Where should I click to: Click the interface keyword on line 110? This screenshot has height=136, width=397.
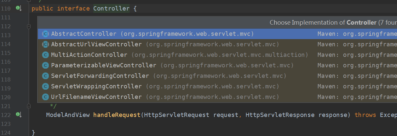(x=74, y=9)
